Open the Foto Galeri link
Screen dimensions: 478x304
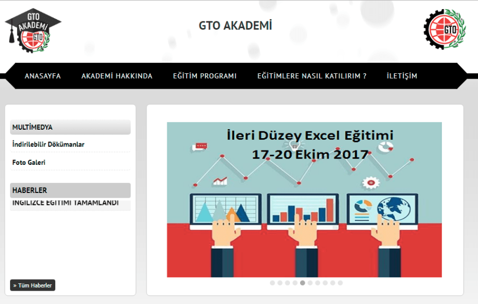click(x=29, y=162)
